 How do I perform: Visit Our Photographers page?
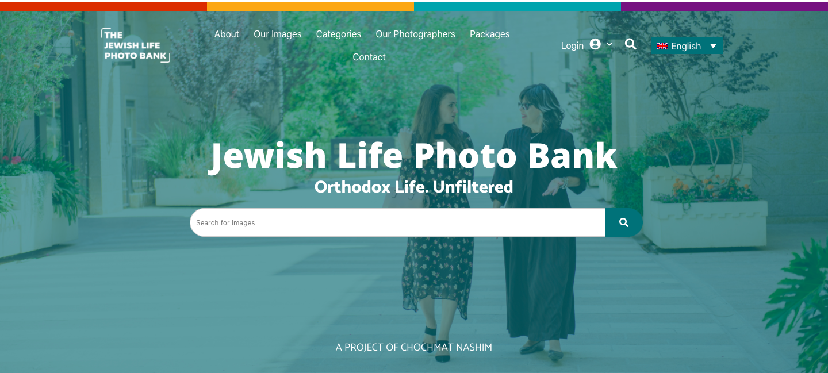[x=415, y=34]
